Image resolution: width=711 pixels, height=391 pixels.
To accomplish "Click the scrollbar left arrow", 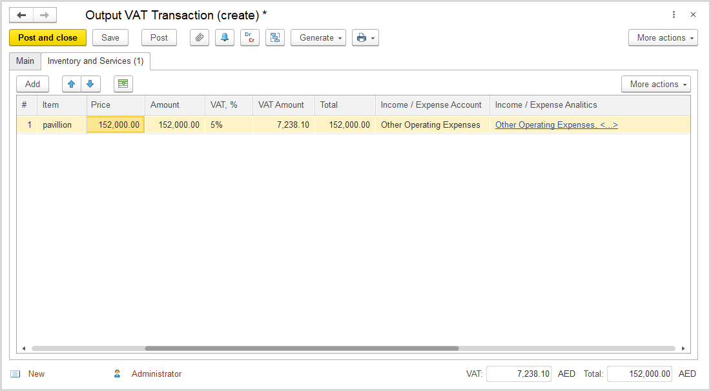I will point(24,348).
